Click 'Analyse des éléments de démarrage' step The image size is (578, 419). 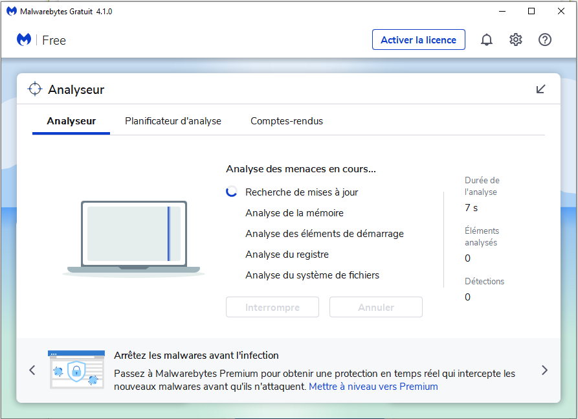click(325, 234)
